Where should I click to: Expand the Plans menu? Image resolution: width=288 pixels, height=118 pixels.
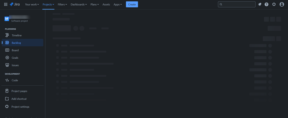[95, 4]
